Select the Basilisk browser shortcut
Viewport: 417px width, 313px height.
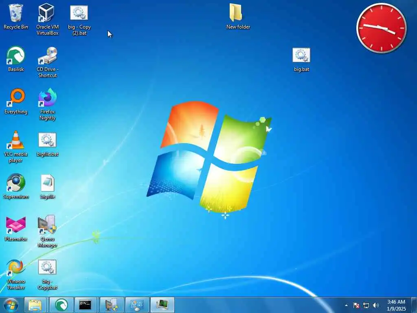pos(16,59)
